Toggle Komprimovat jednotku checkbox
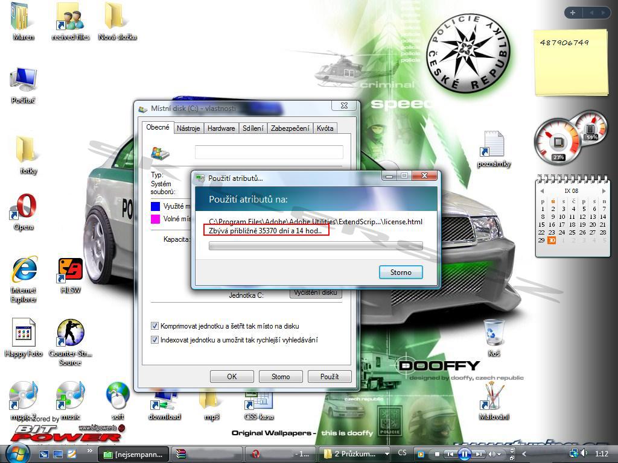This screenshot has width=618, height=463. (x=155, y=326)
